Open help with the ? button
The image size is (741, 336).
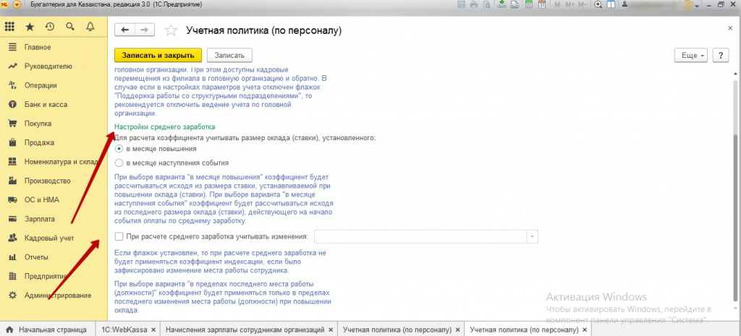pos(720,55)
